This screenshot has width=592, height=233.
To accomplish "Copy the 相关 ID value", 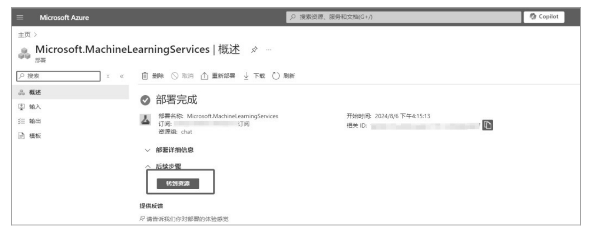I will click(x=487, y=125).
